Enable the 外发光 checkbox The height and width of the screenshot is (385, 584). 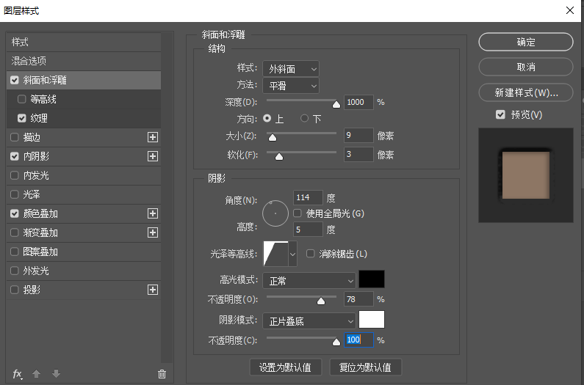tap(15, 271)
